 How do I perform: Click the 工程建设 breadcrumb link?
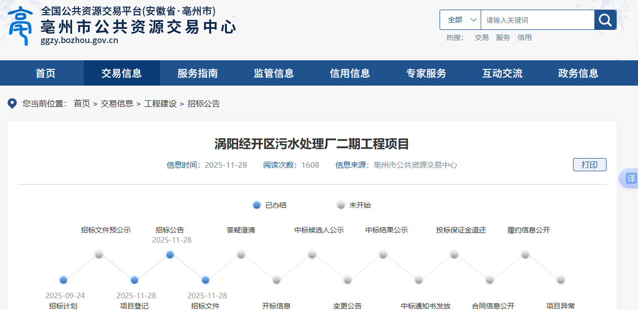(160, 104)
